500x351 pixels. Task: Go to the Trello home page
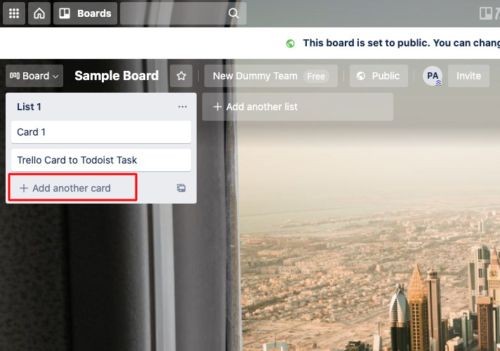[39, 13]
